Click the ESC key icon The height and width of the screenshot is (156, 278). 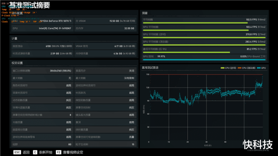[x=17, y=152]
